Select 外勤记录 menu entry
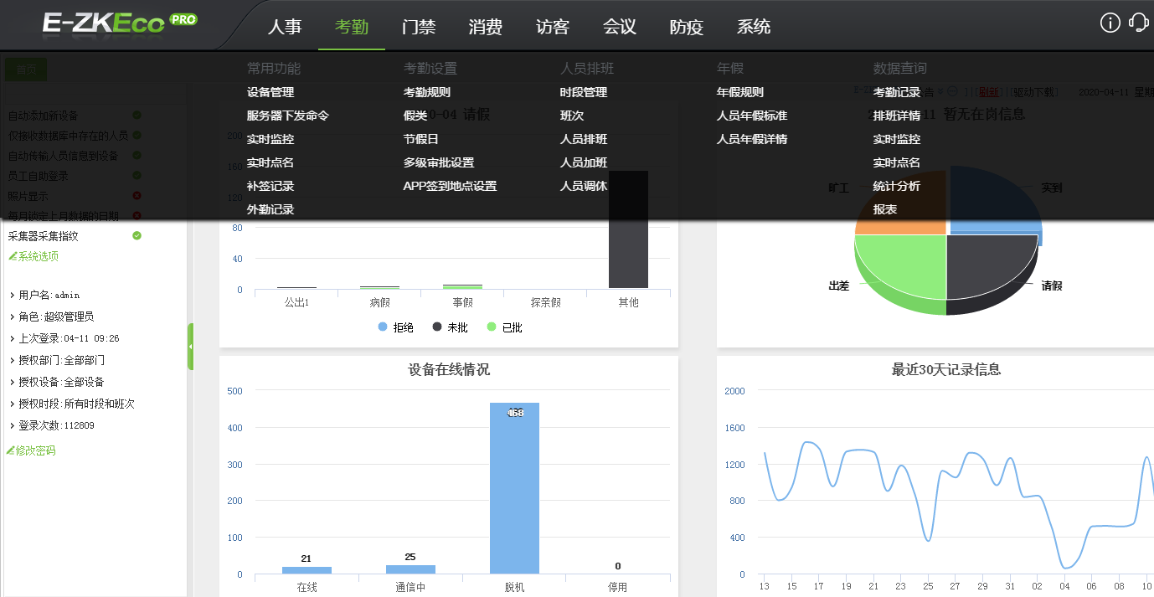This screenshot has width=1154, height=597. point(270,209)
